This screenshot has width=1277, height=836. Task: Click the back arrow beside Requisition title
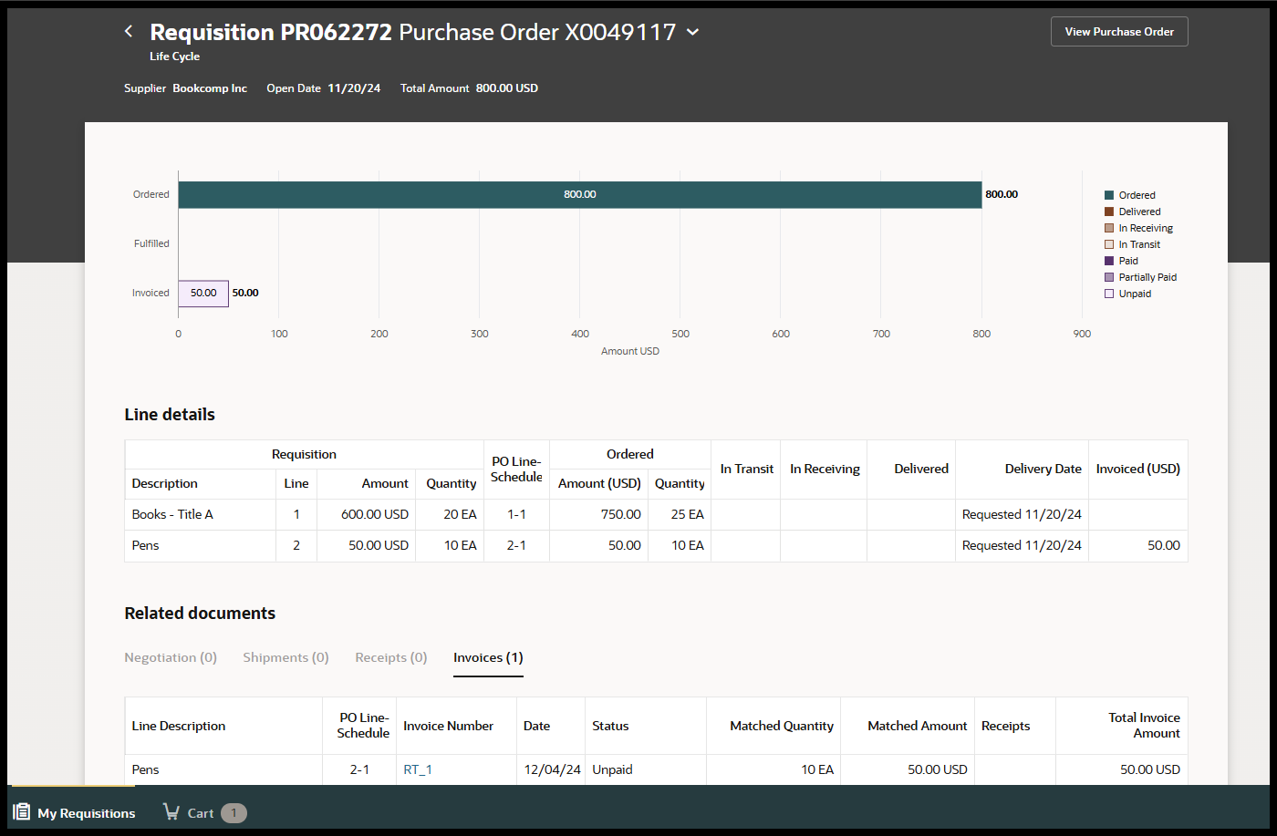[x=129, y=32]
